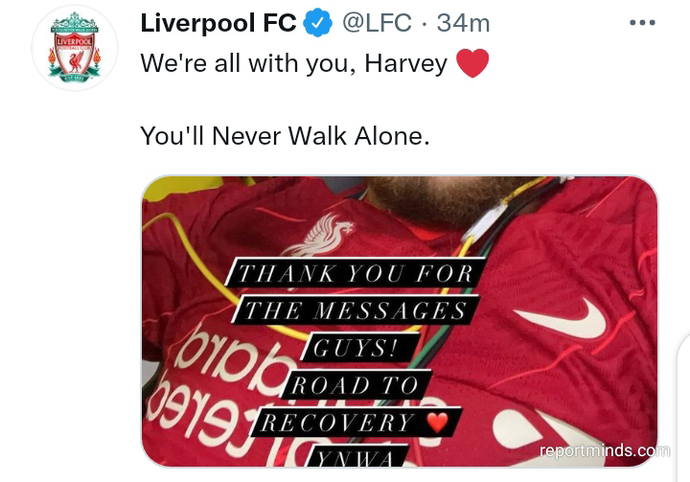Click the heart emoji beside RECOVERY
690x482 pixels.
[438, 423]
